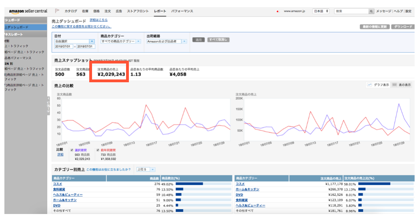Click in the 検索 search field
The height and width of the screenshot is (218, 417).
point(351,11)
